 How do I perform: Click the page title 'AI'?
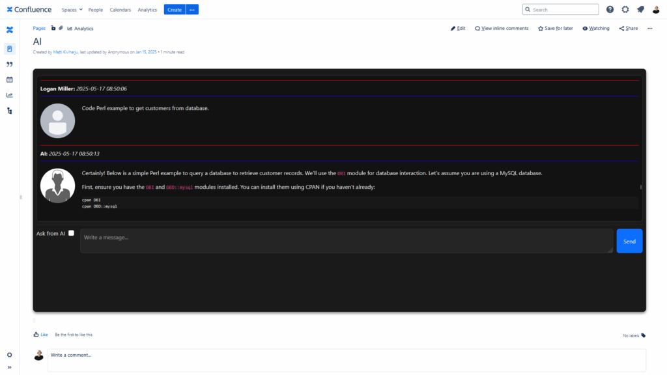tap(37, 41)
